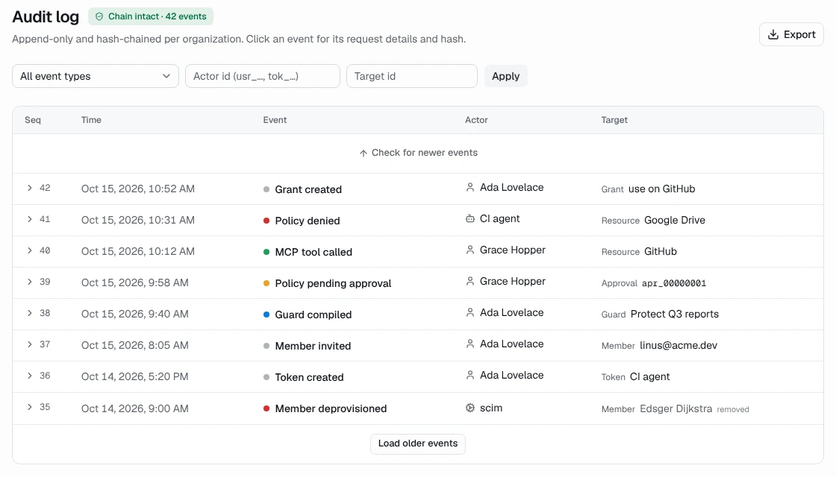Click Load older events button
This screenshot has width=836, height=477.
pos(418,443)
